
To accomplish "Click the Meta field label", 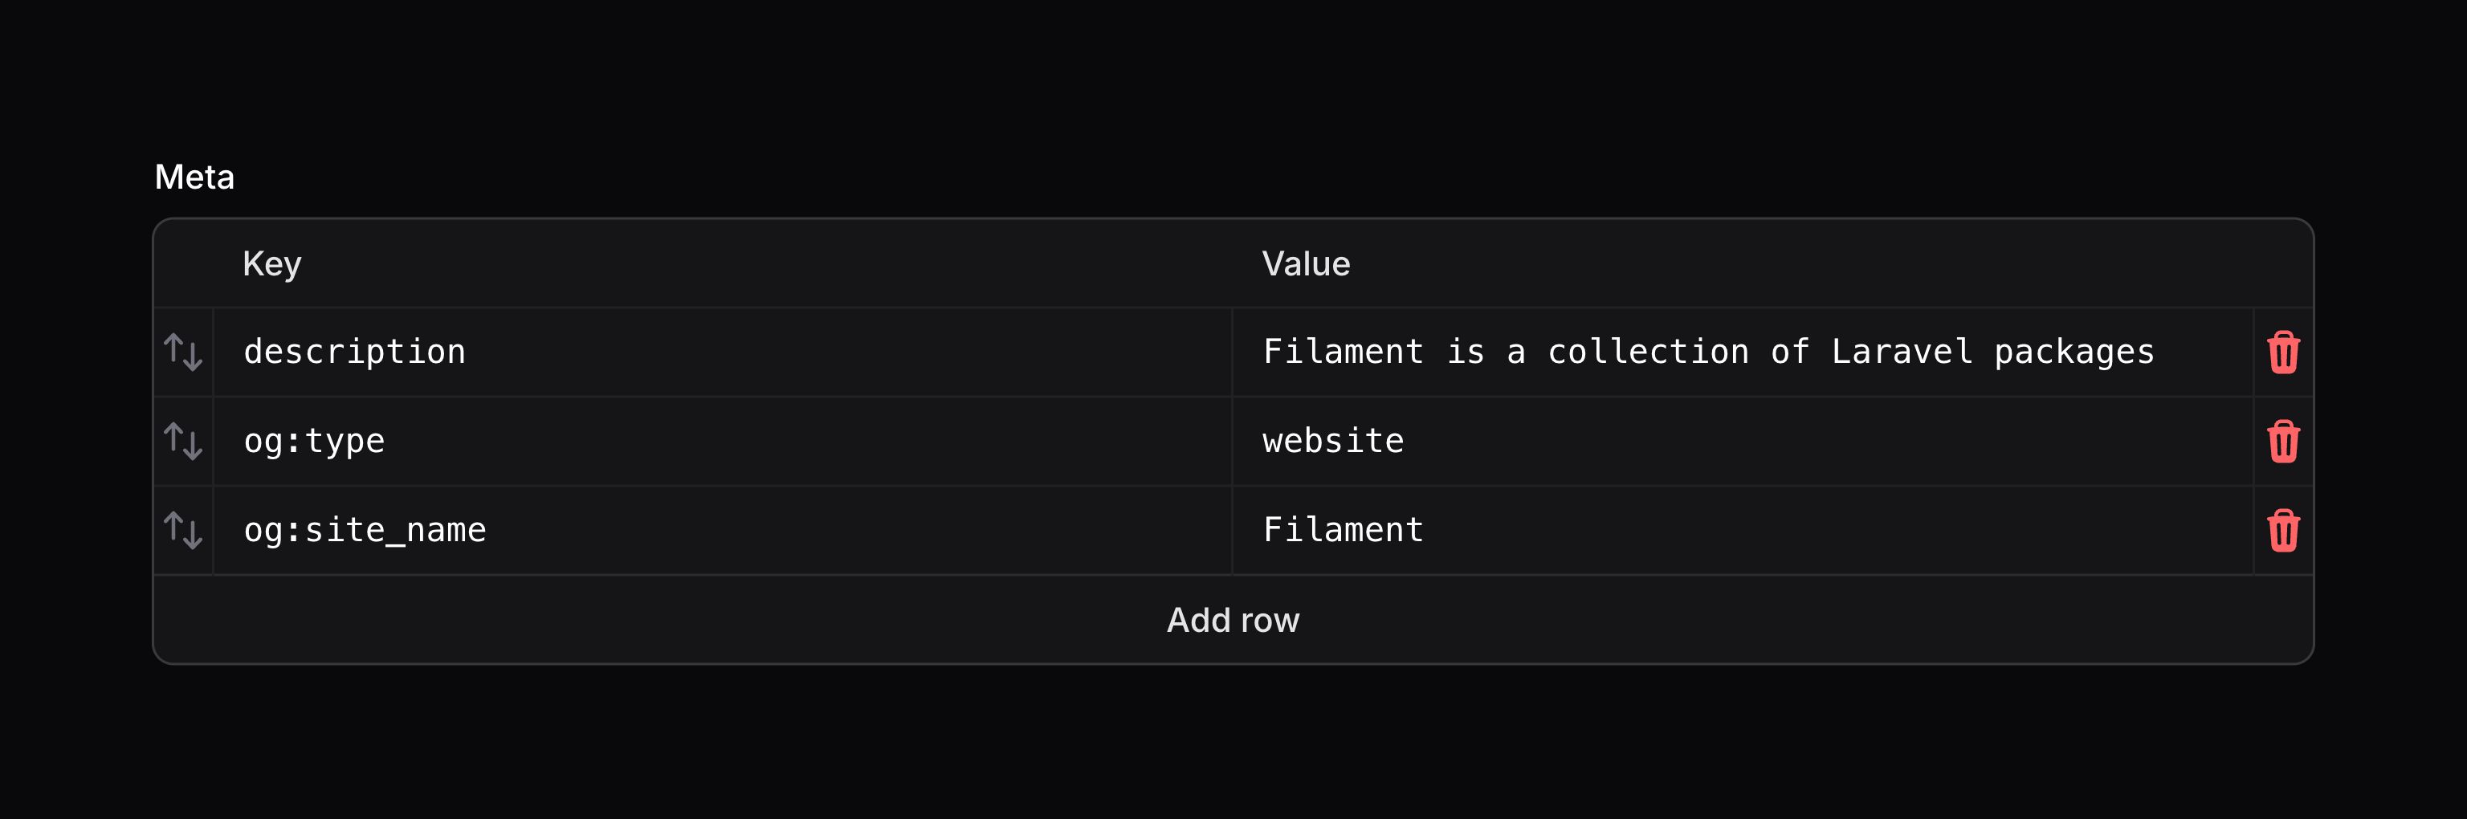I will pyautogui.click(x=195, y=177).
